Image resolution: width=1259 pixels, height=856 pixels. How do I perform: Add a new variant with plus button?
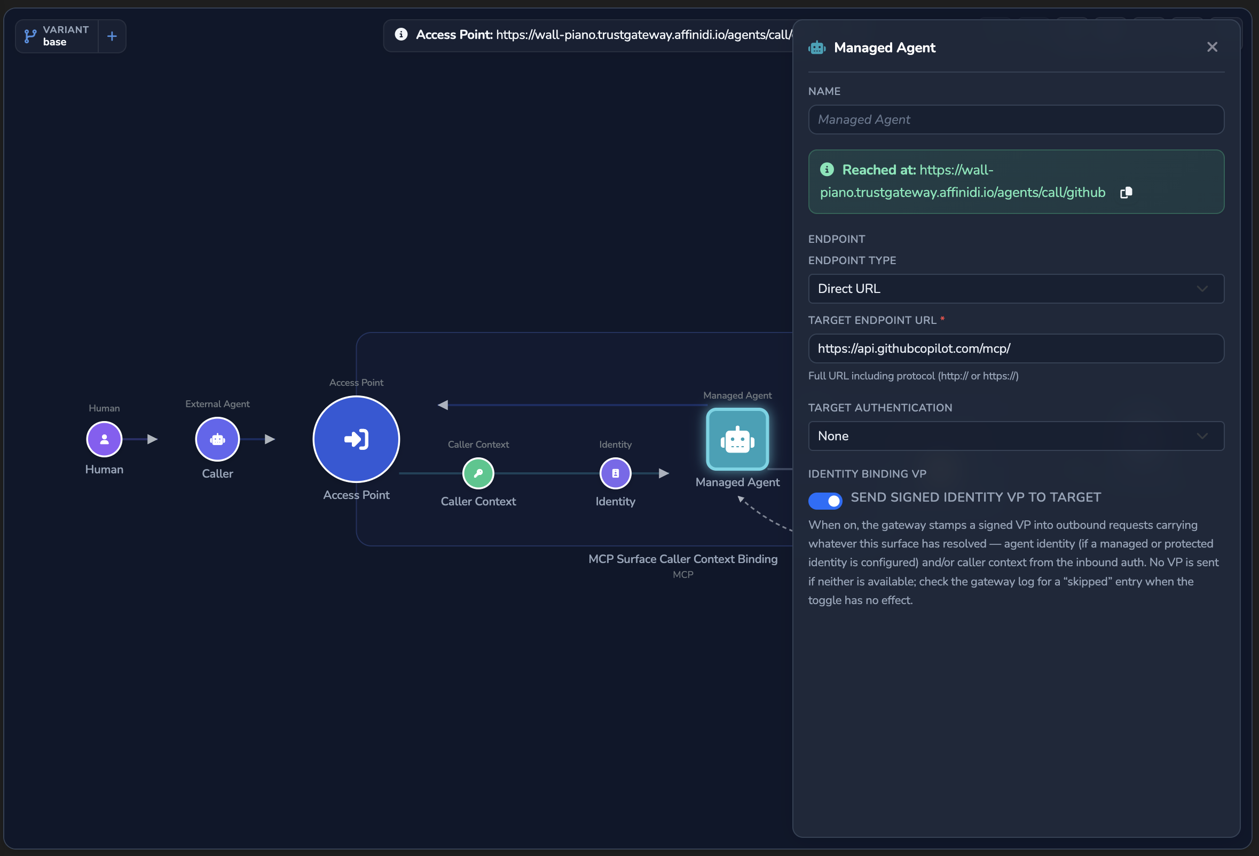point(112,36)
